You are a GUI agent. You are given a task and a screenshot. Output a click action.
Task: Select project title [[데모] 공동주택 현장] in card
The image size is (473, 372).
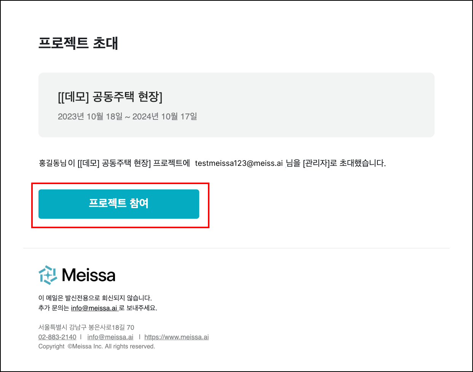tap(110, 97)
